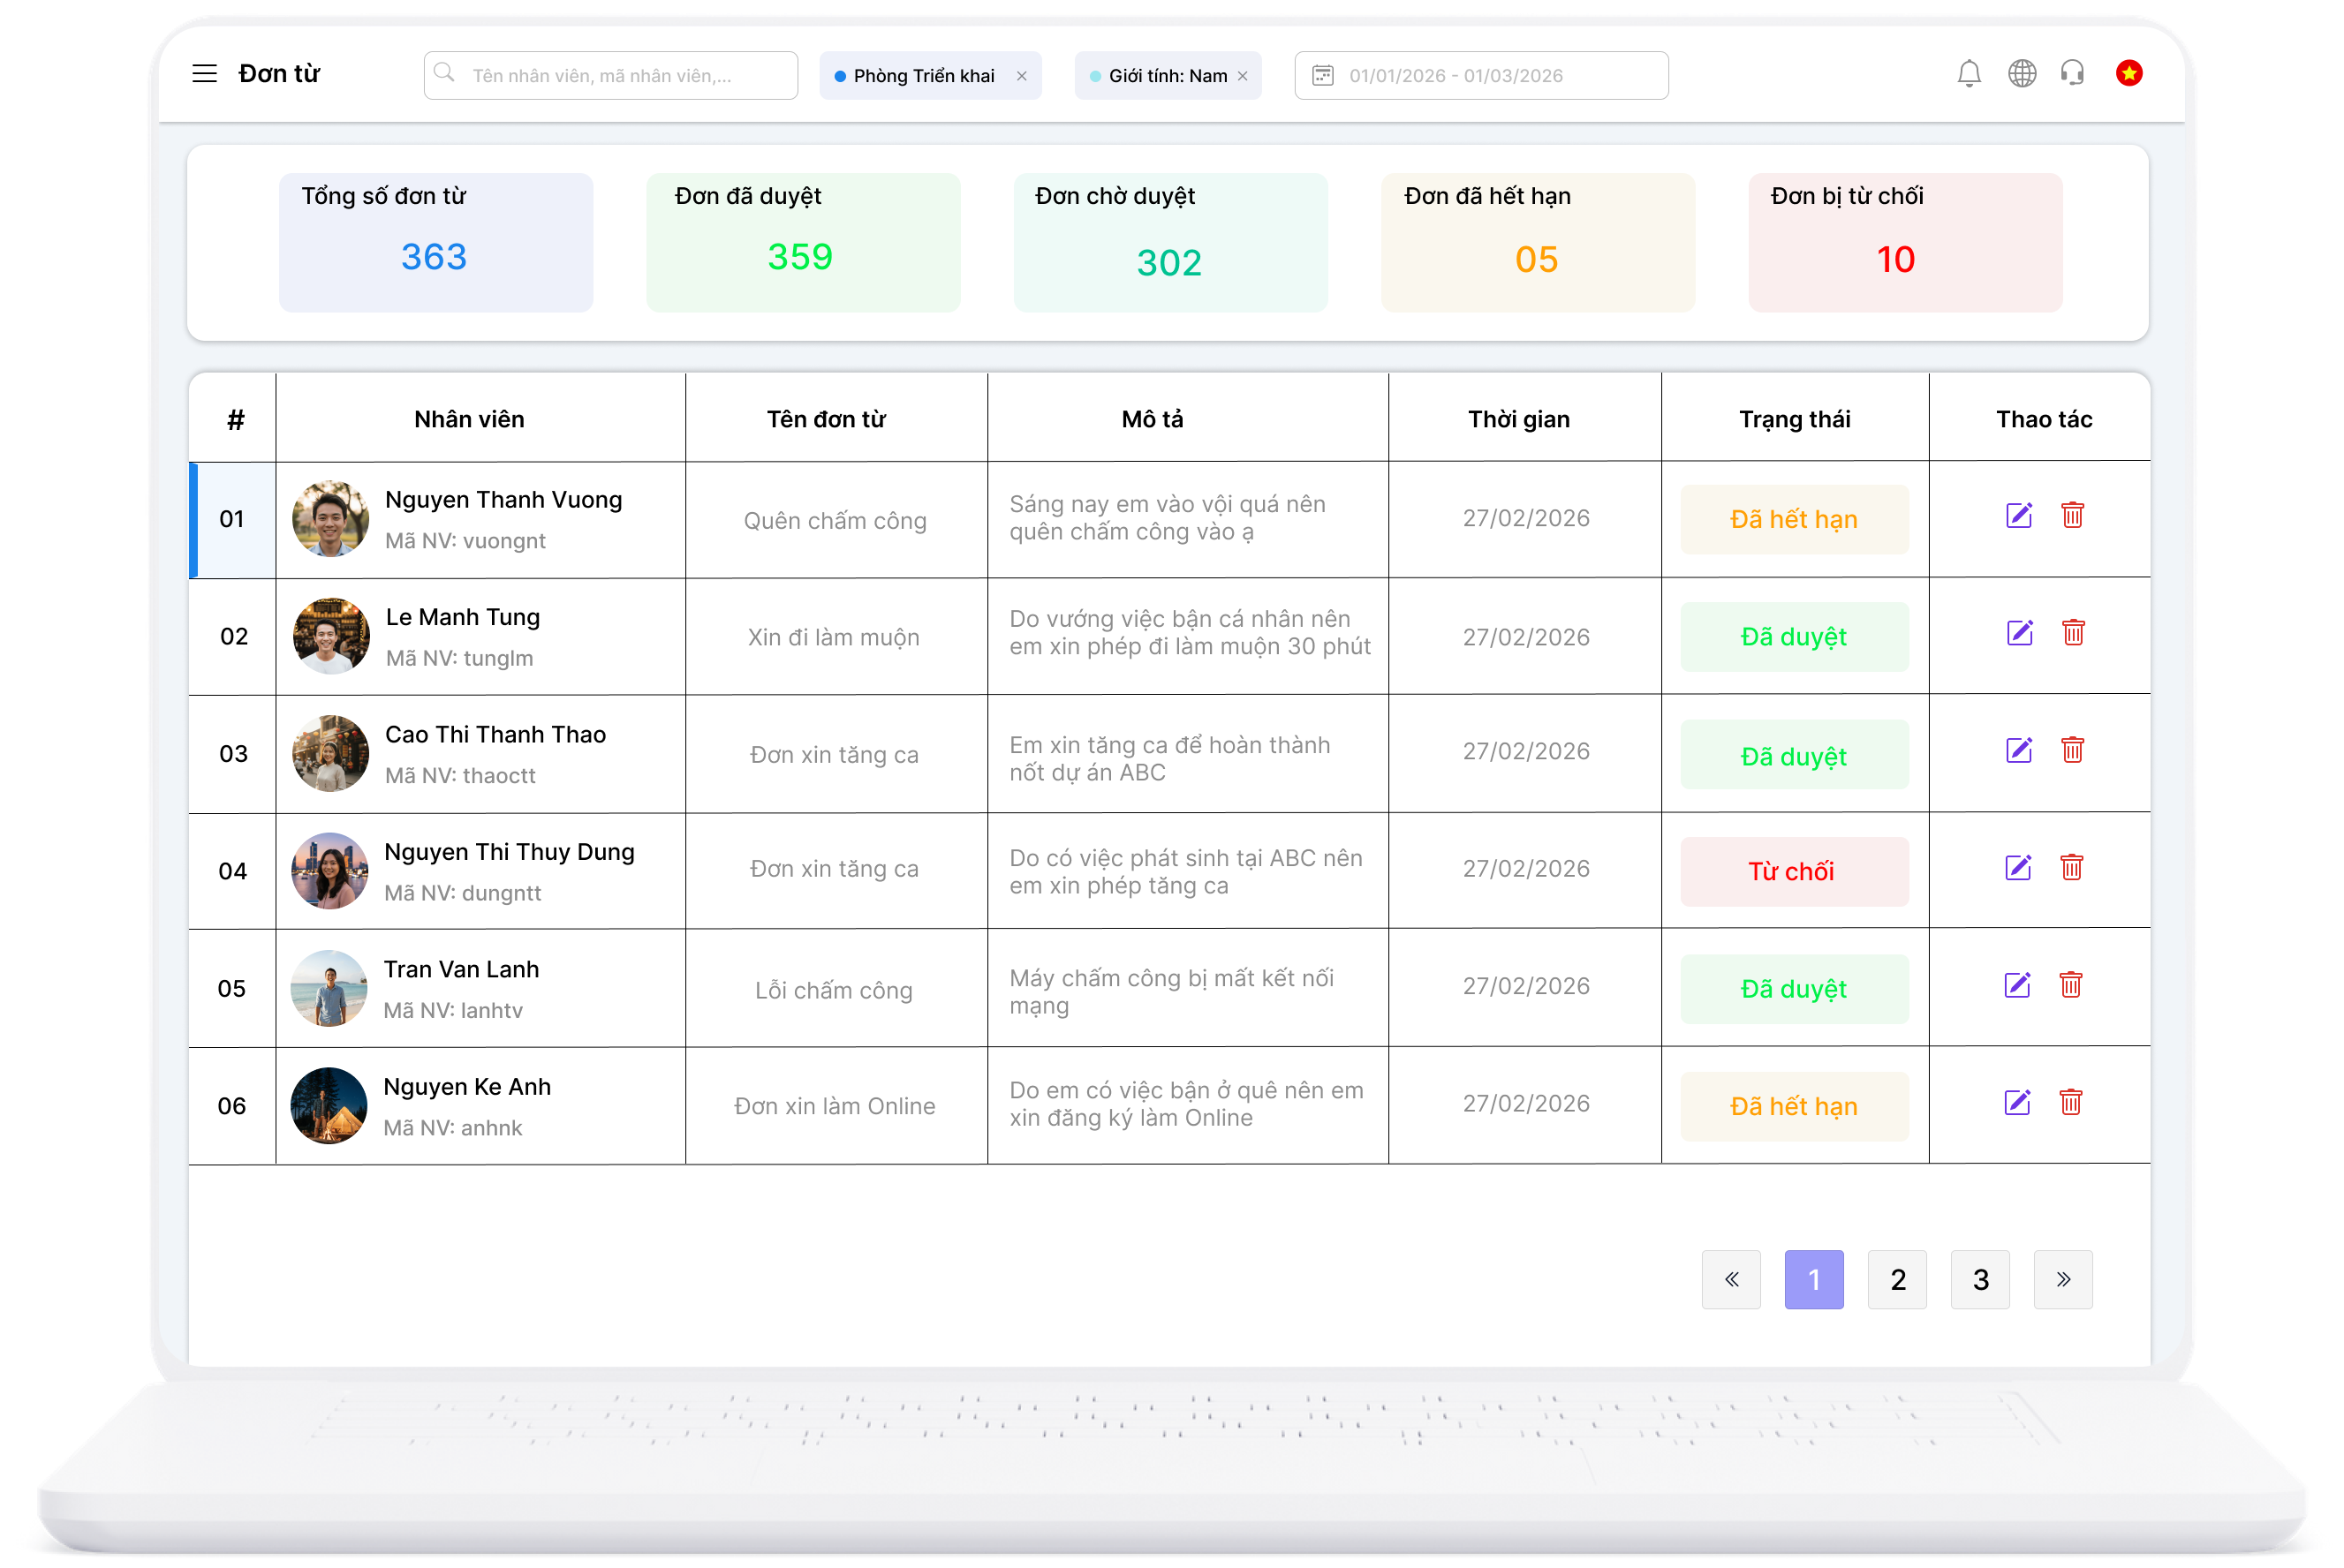Click the Vietnam flag icon

(2129, 73)
